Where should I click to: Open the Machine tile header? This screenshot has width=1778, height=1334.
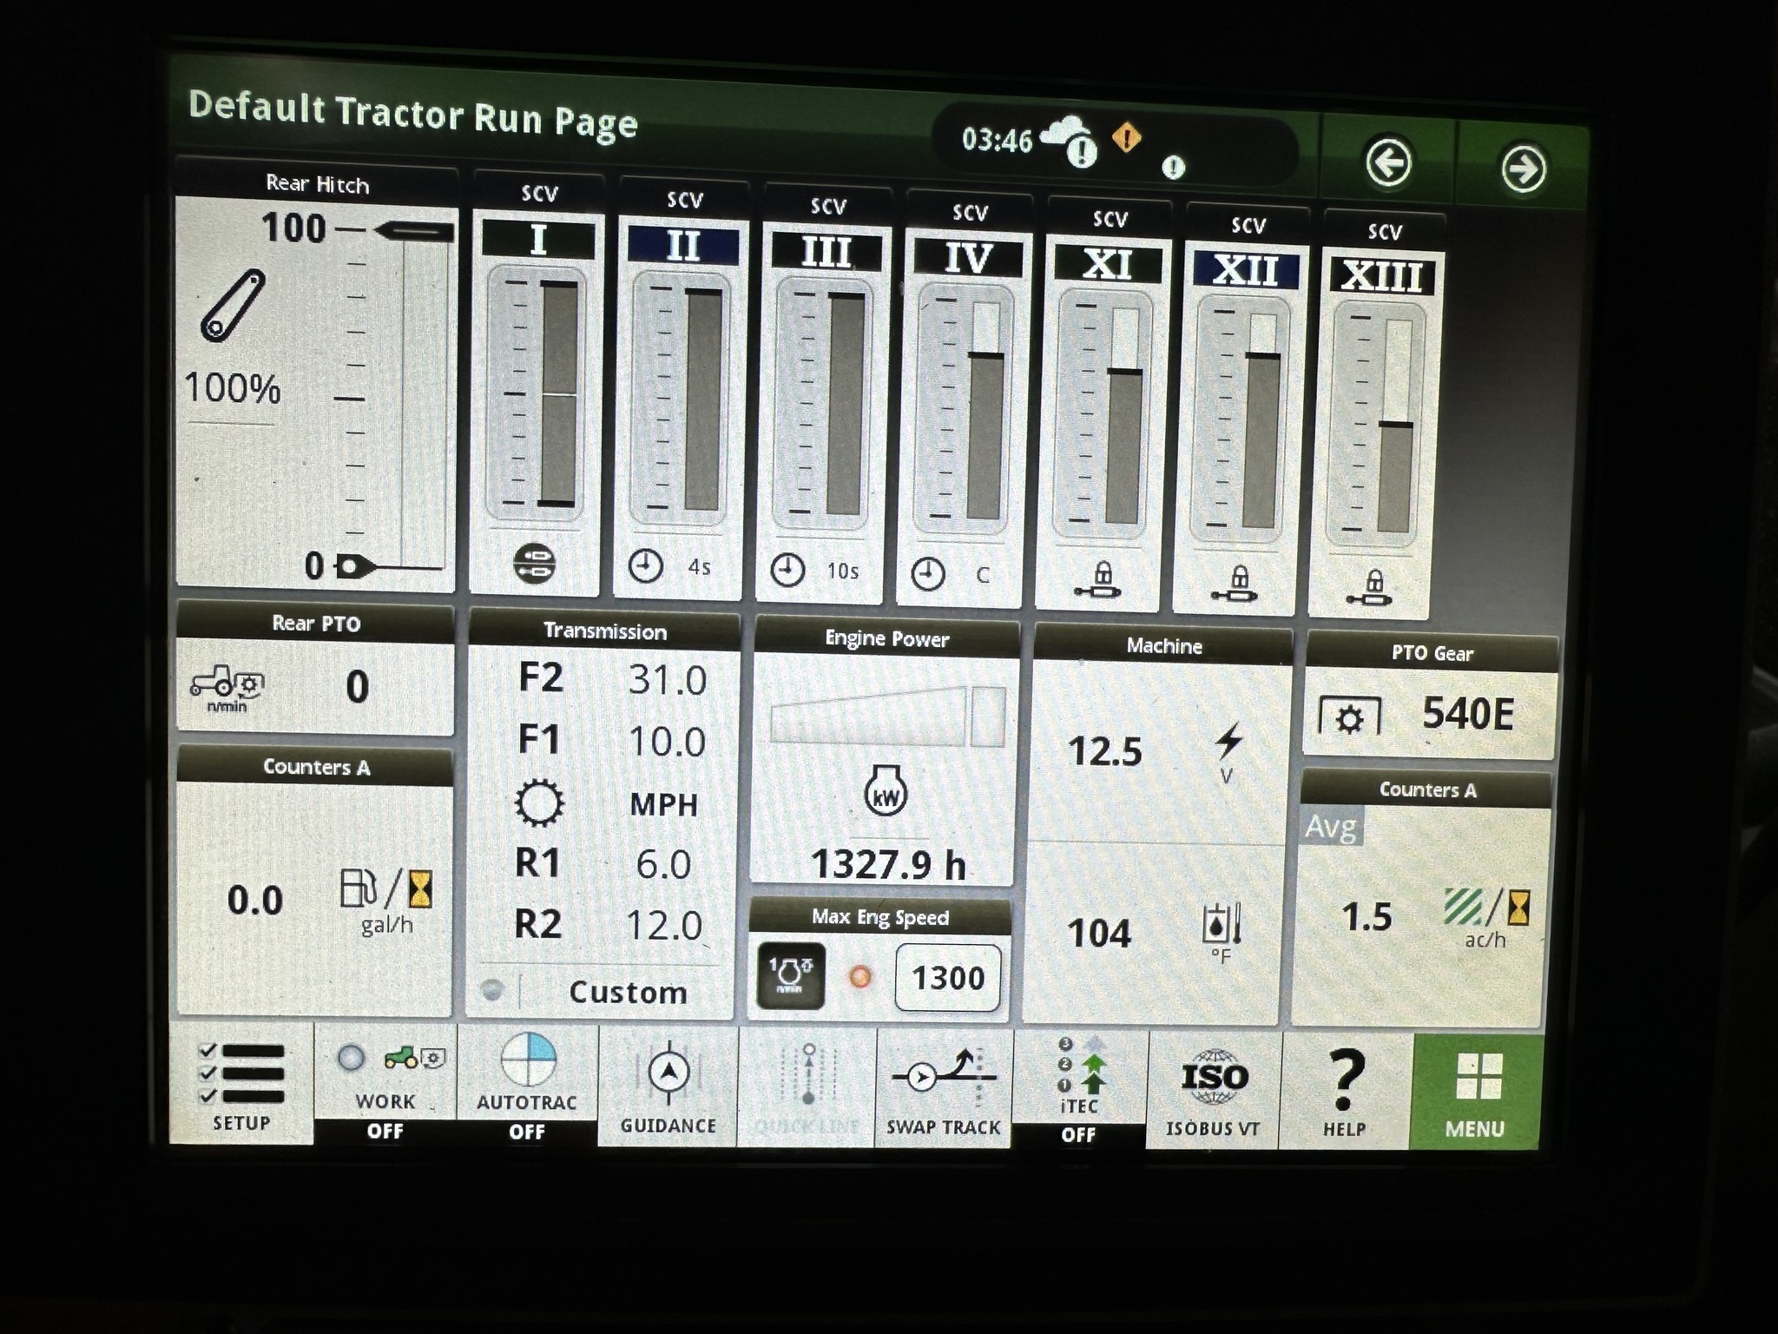click(1164, 645)
